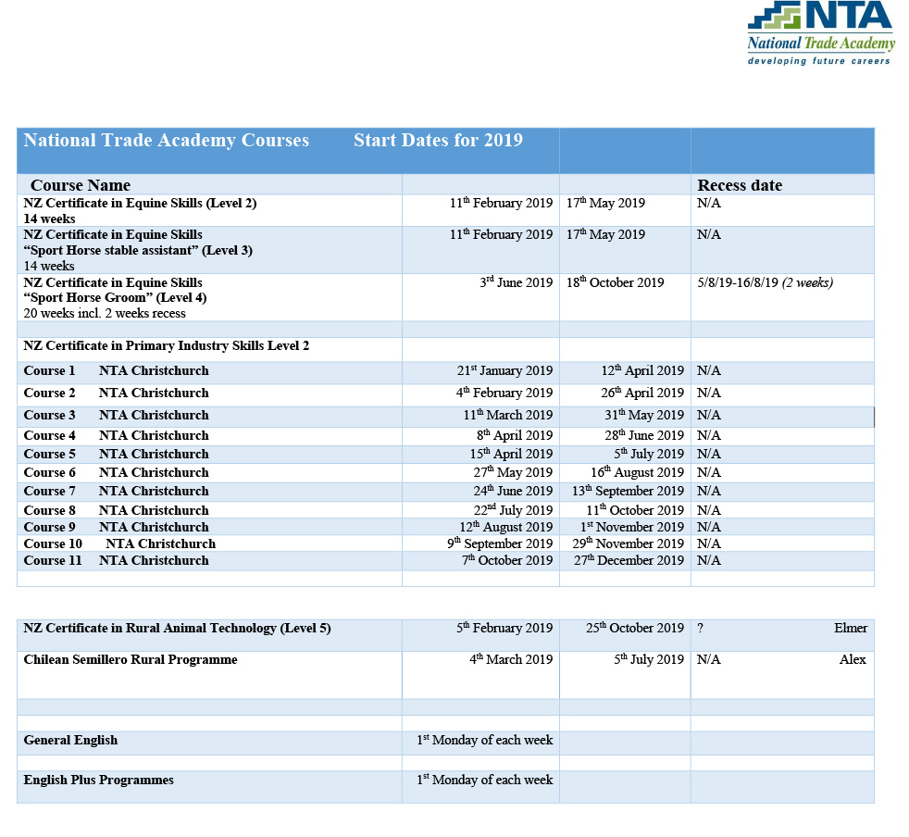The height and width of the screenshot is (837, 909).
Task: Click '4th February 2019' start date
Action: tap(504, 393)
